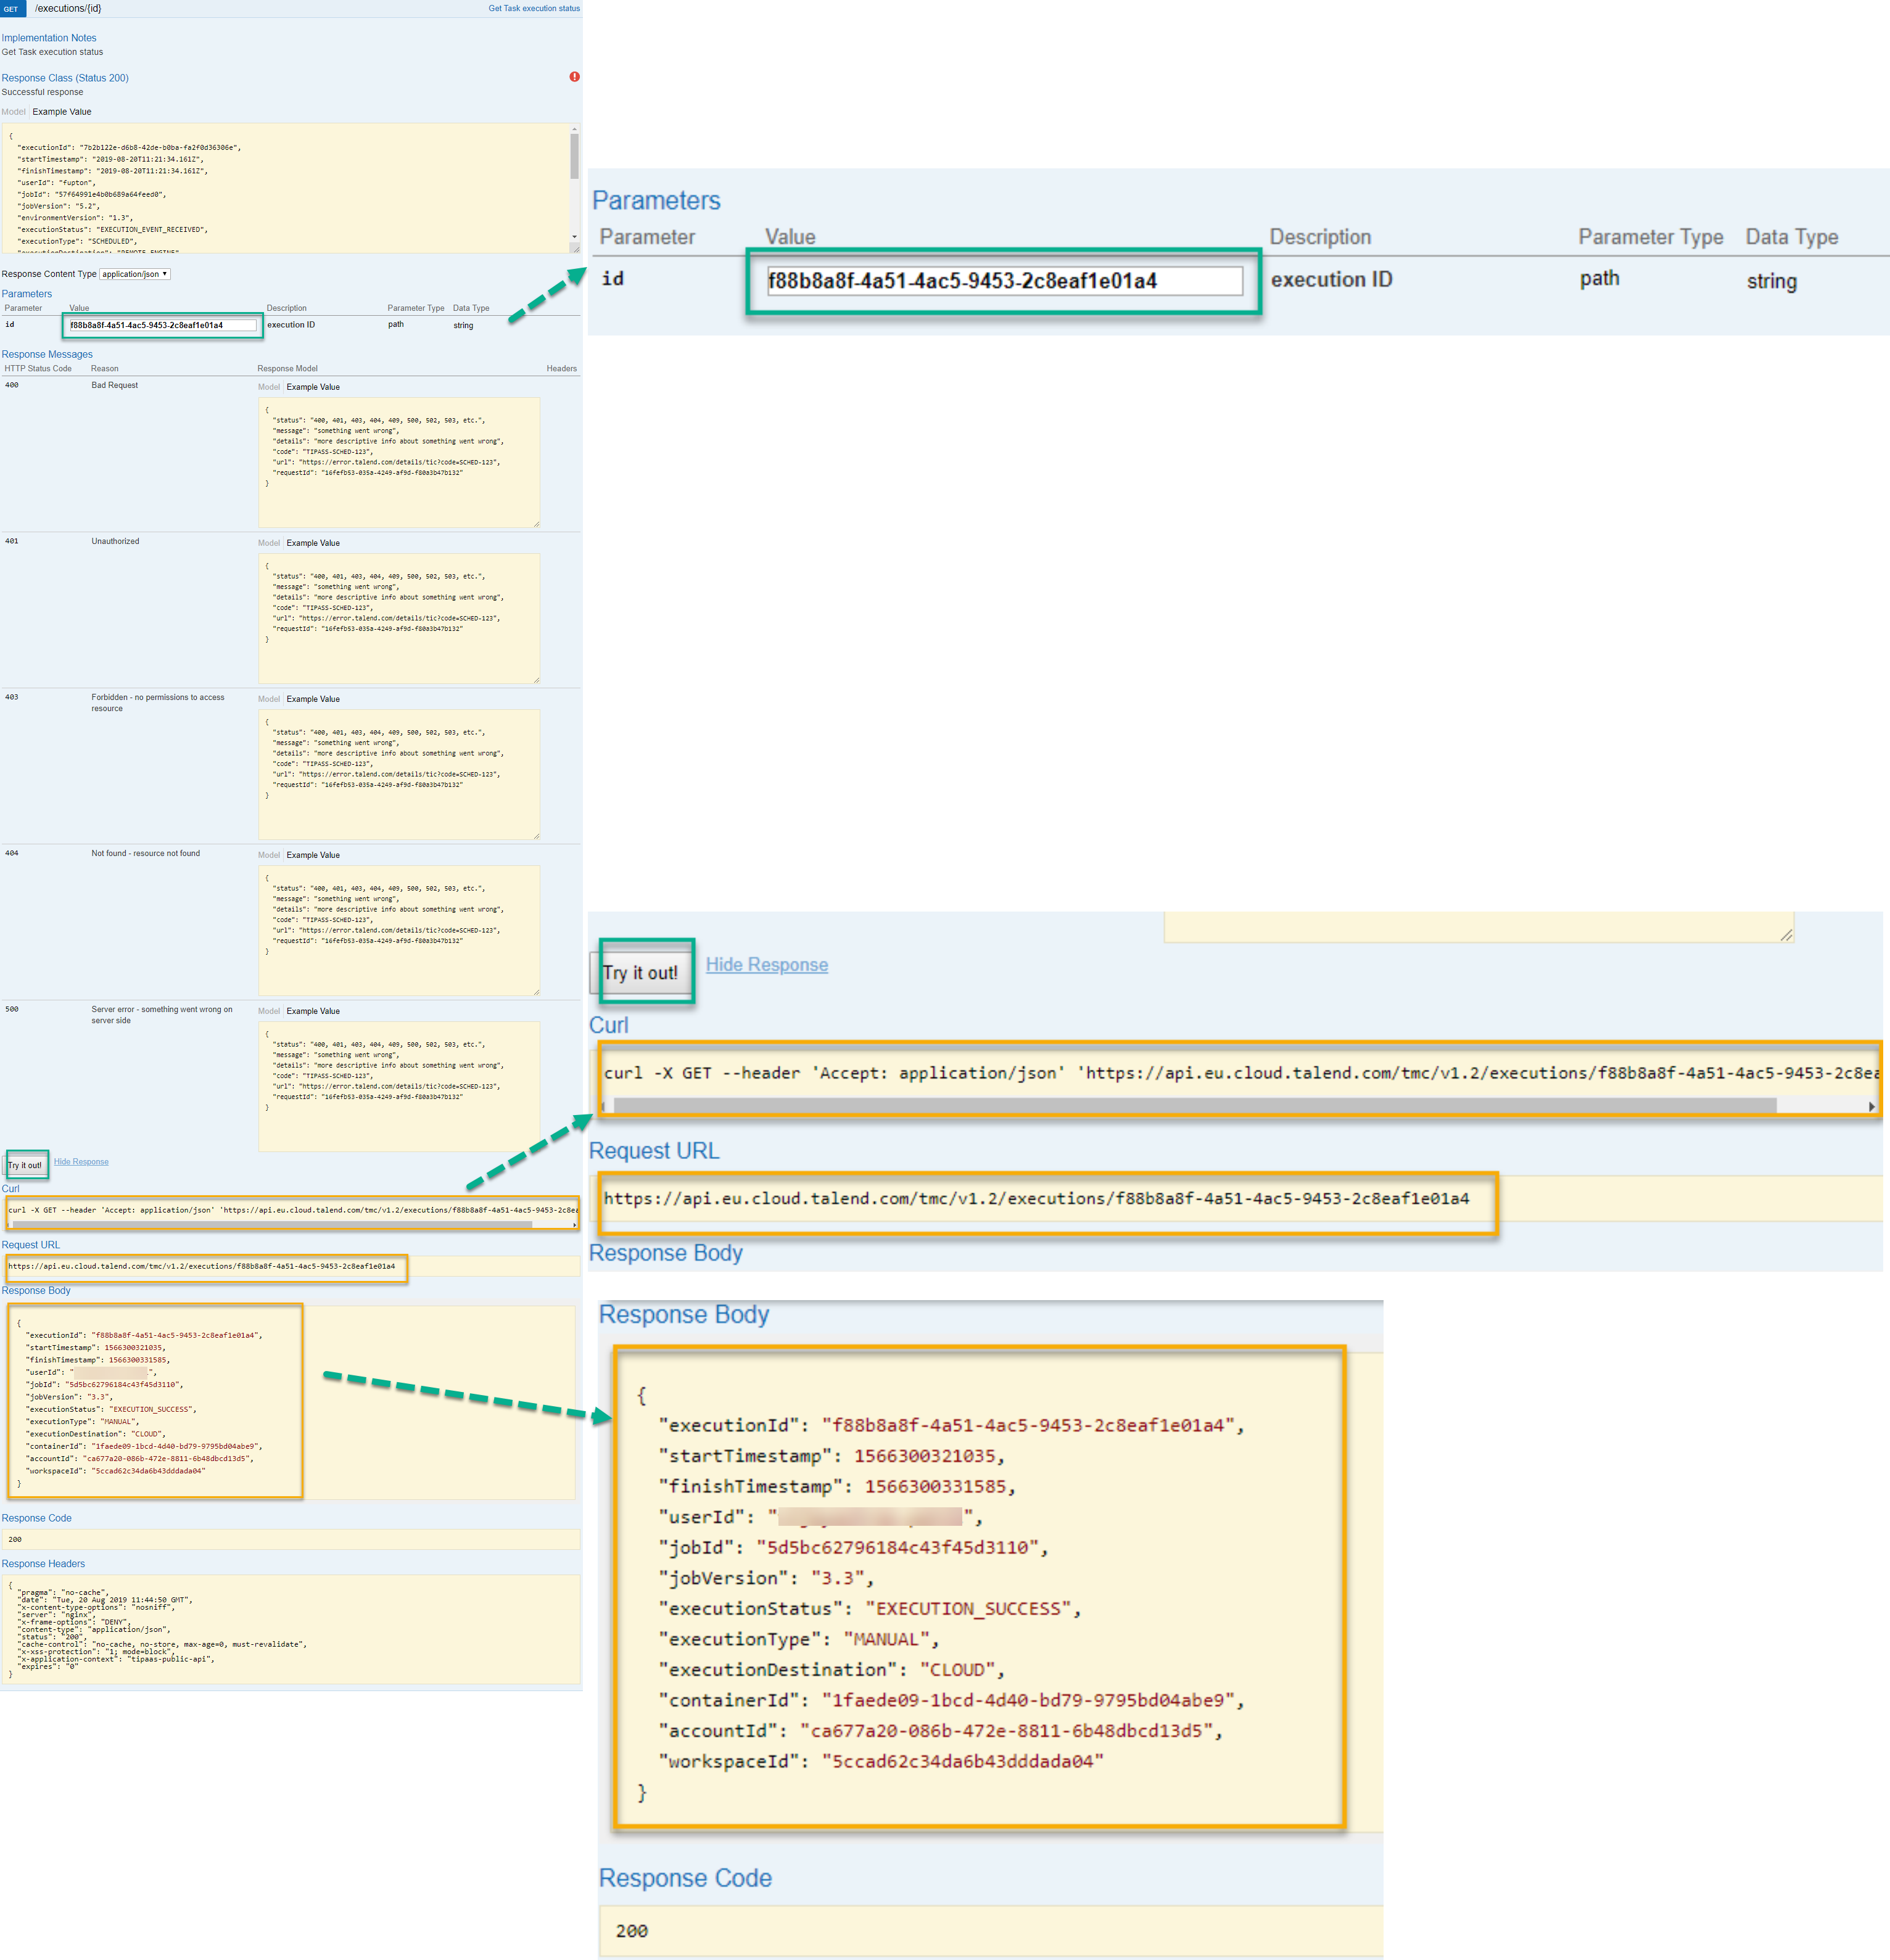Click the red error icon beside Response Class
The image size is (1890, 1960).
[x=575, y=77]
